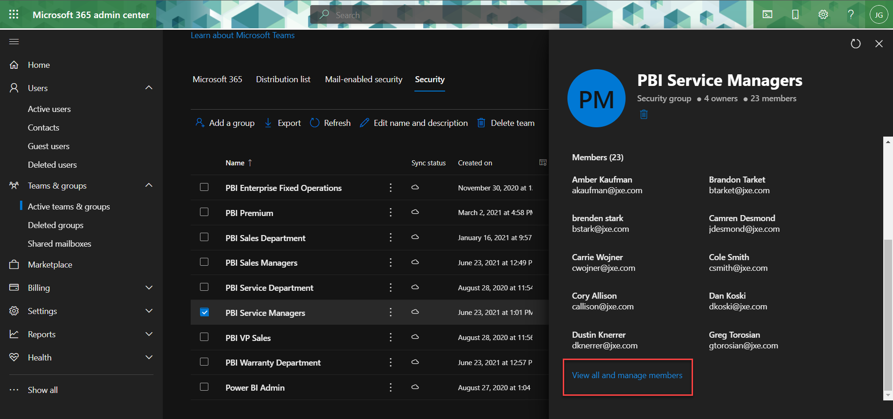Select Power BI Admin checkbox
The image size is (893, 419).
tap(204, 387)
